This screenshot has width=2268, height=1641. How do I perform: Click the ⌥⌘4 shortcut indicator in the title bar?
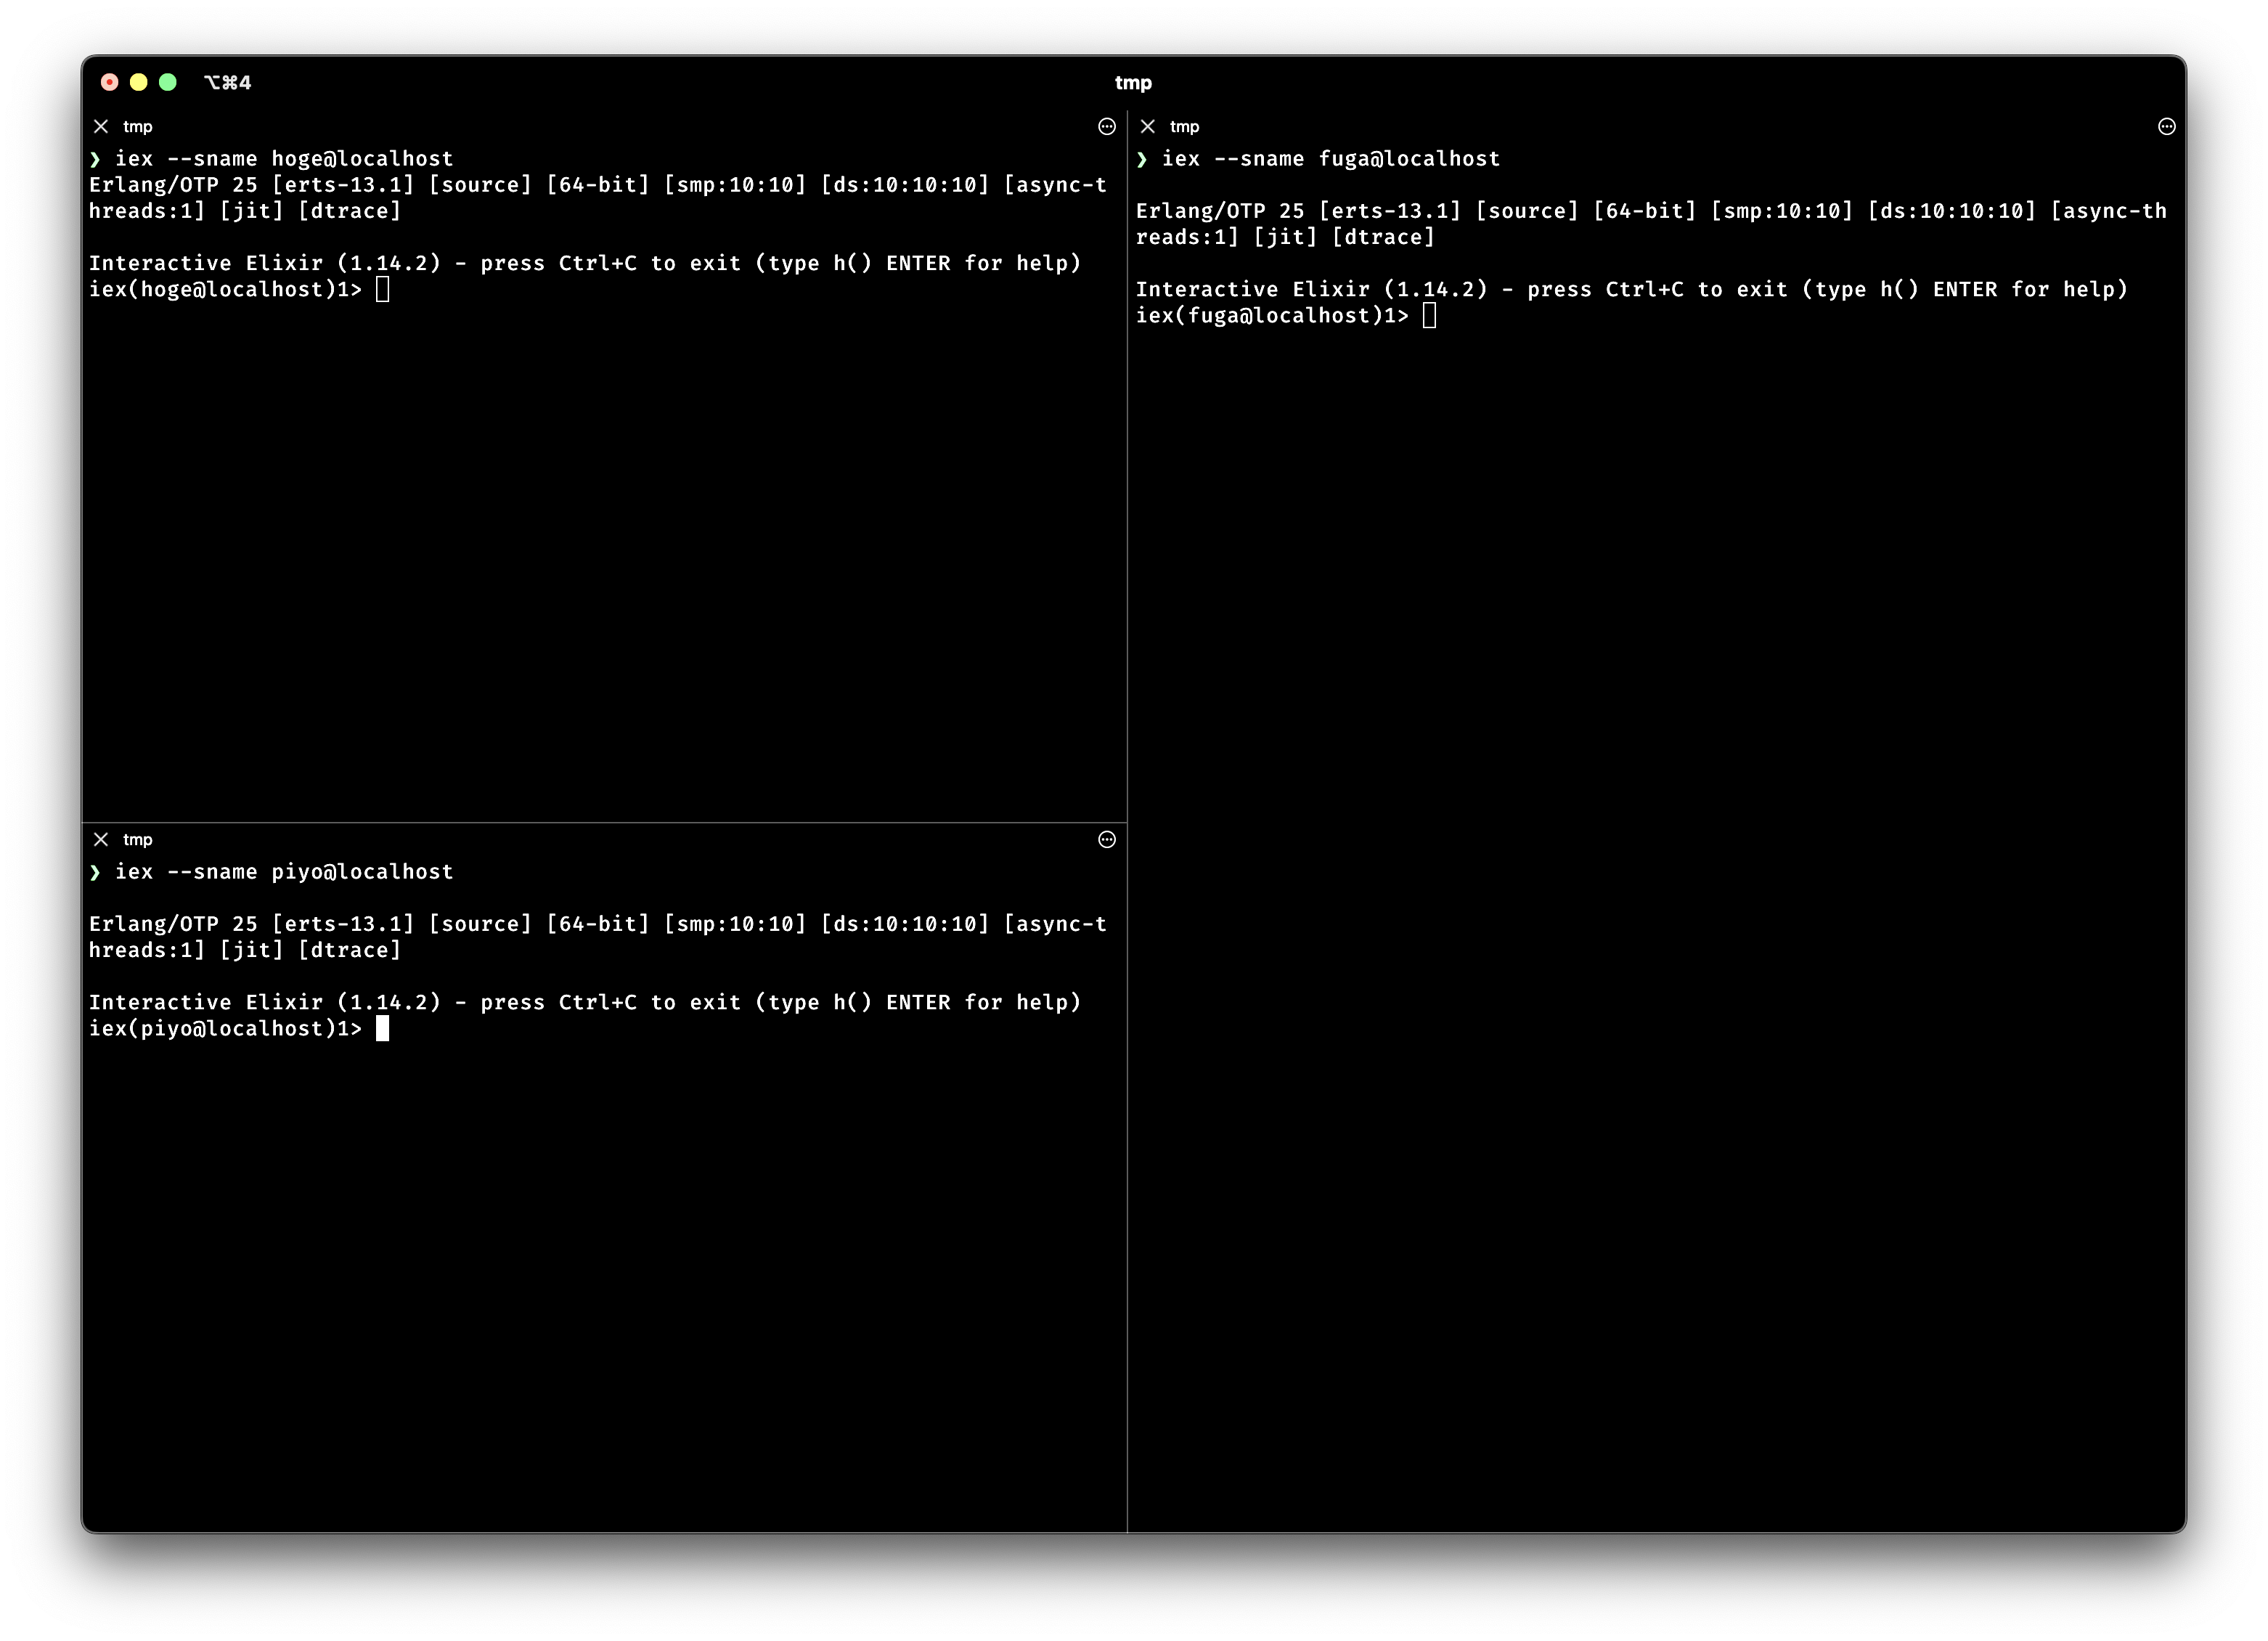228,83
